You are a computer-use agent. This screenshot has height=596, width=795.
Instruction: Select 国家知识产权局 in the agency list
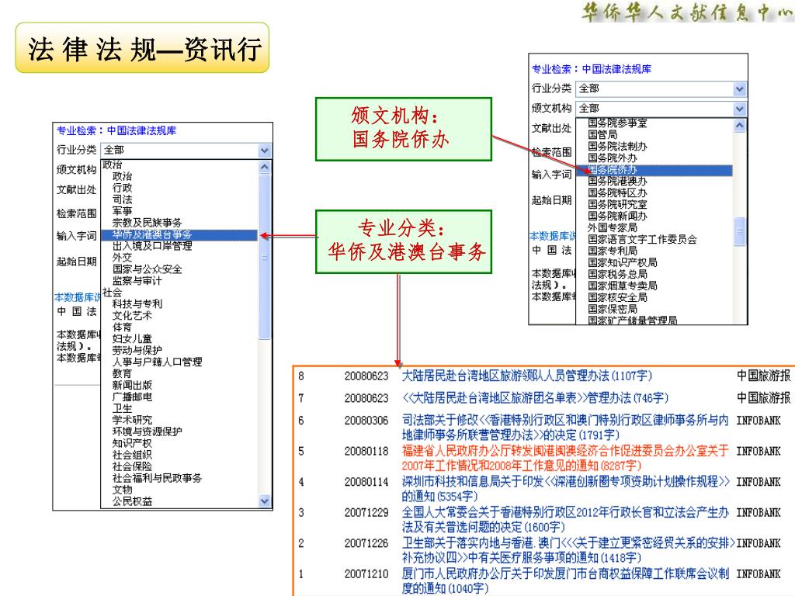[x=623, y=263]
